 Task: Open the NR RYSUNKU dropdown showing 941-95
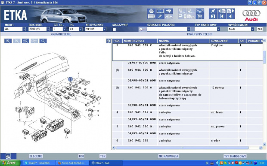pyautogui.click(x=105, y=29)
